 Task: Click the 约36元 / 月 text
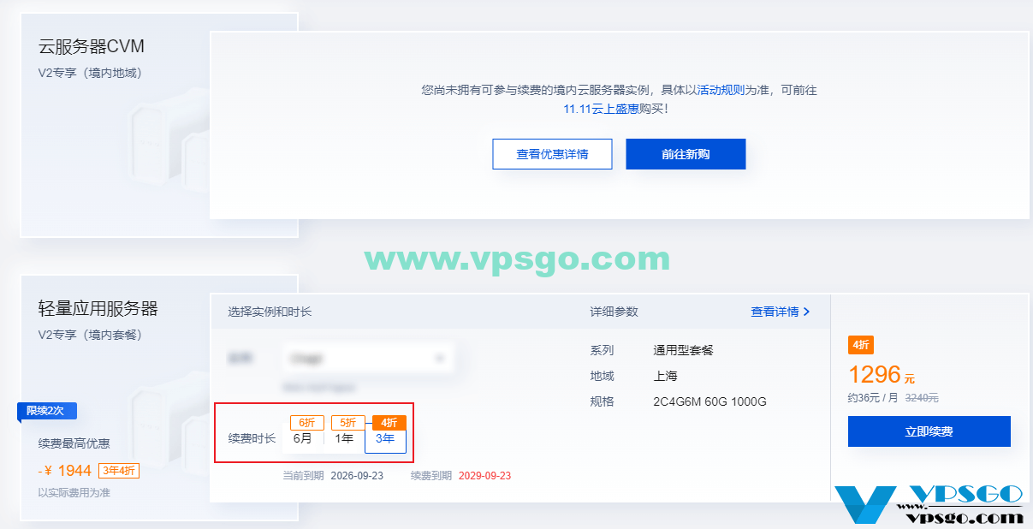[873, 398]
